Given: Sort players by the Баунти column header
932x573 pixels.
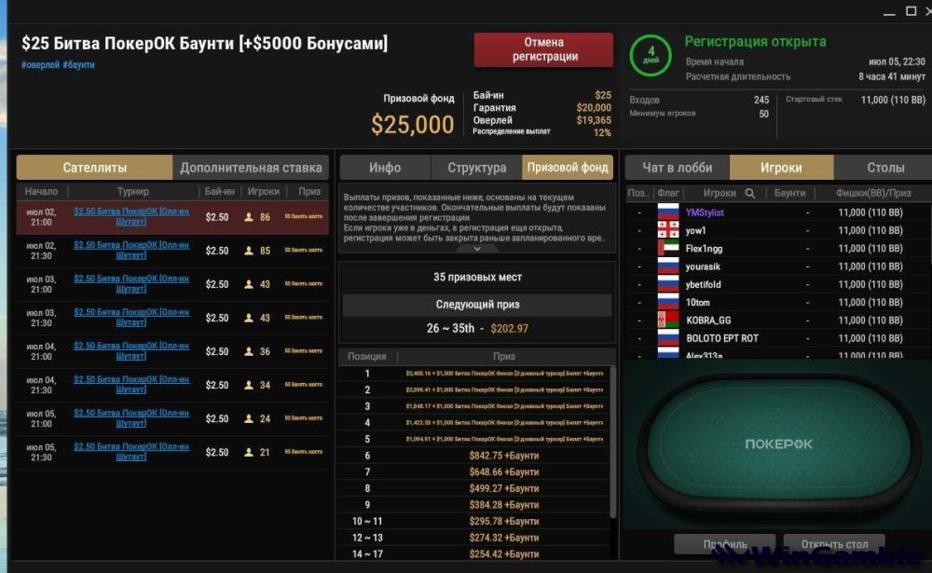Looking at the screenshot, I should [x=789, y=193].
